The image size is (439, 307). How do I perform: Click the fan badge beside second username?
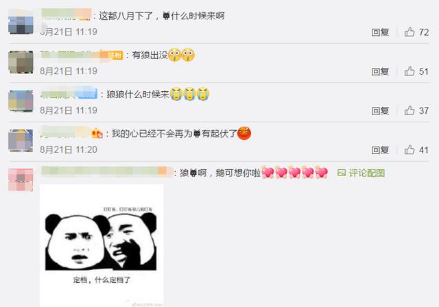116,56
